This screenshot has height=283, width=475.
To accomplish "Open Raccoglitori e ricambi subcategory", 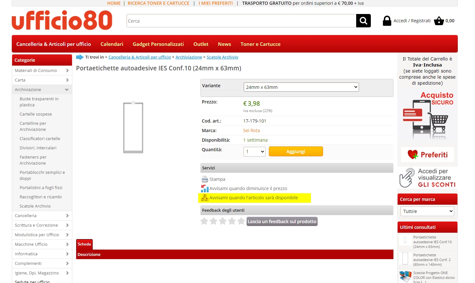I will coord(41,197).
